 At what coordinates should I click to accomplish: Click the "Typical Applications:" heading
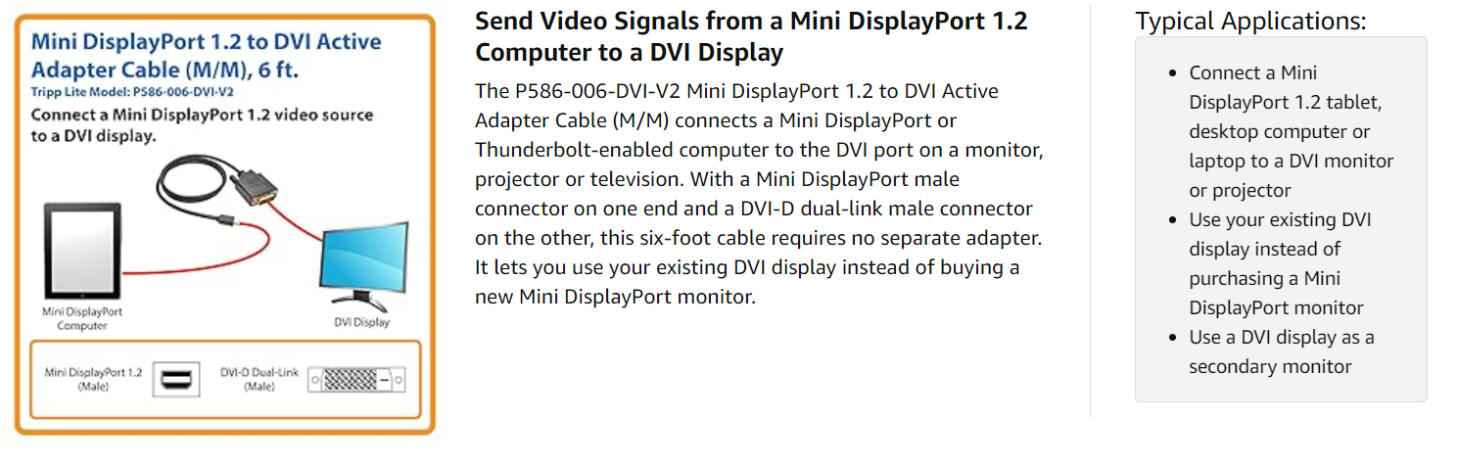coord(1250,22)
